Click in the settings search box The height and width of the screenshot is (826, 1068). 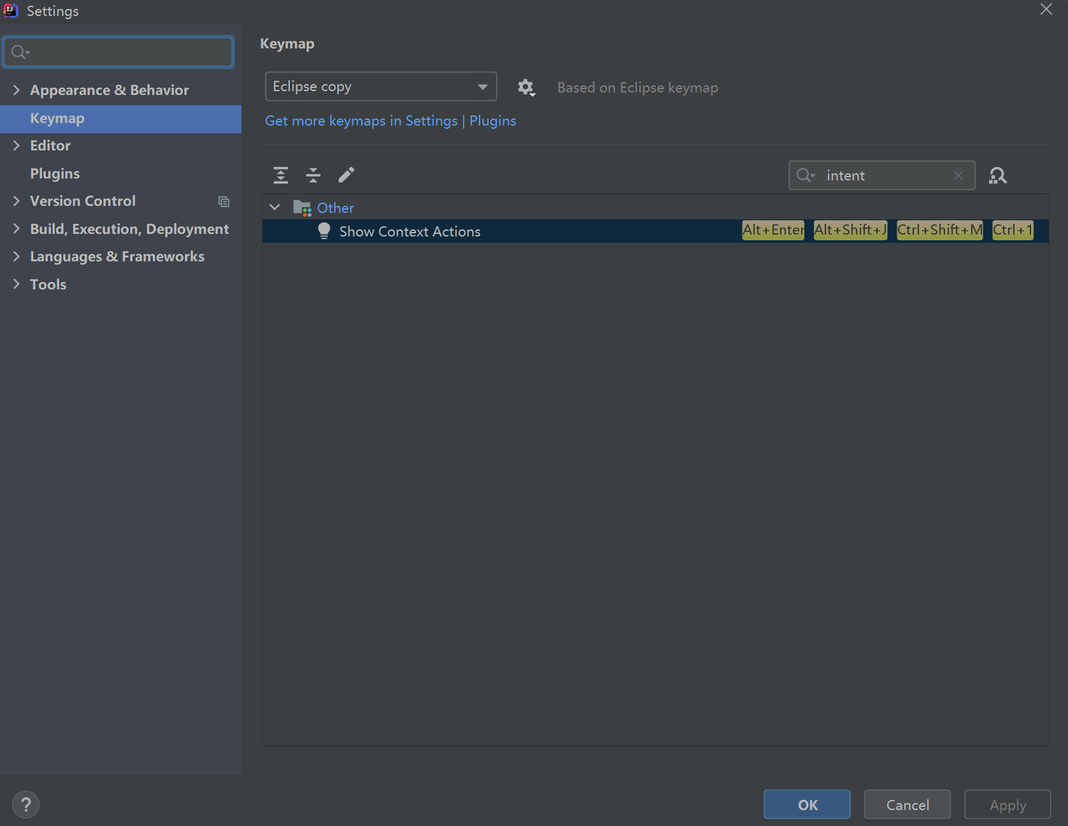point(118,52)
